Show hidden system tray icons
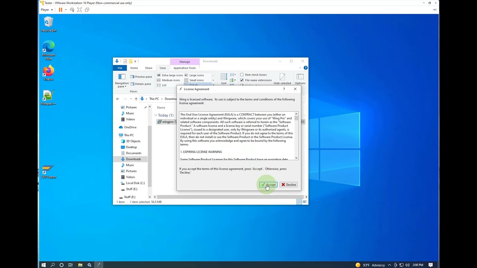Image resolution: width=477 pixels, height=268 pixels. 390,265
